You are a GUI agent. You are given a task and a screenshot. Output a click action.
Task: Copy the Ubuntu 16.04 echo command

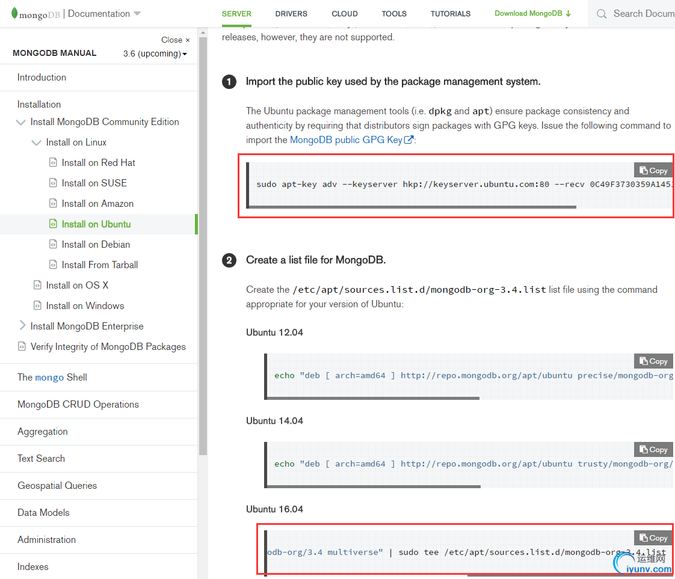click(653, 538)
